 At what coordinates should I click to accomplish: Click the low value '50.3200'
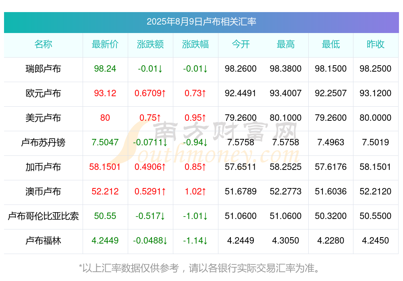click(x=330, y=216)
